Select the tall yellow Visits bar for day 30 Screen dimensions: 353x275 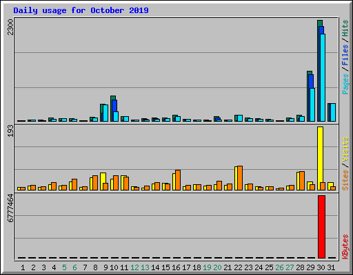coord(320,158)
